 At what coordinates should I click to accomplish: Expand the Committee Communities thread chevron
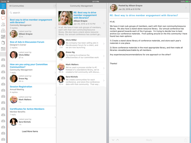click(x=55, y=73)
